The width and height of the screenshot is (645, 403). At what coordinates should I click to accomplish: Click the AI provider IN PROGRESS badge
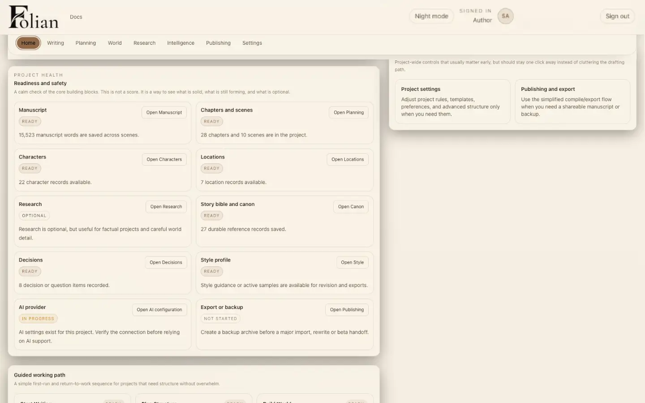(x=38, y=319)
